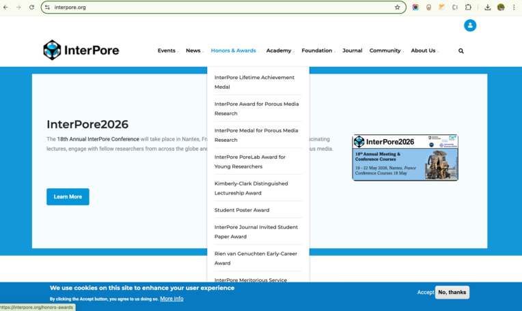Viewport: 522px width, 311px height.
Task: Open the Chrome three-dot menu
Action: tap(514, 8)
